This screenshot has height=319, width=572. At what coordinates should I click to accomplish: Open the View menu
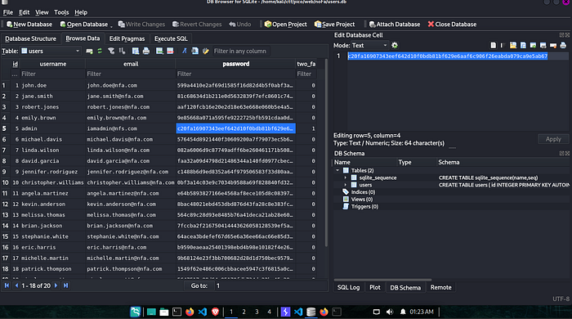(x=42, y=12)
